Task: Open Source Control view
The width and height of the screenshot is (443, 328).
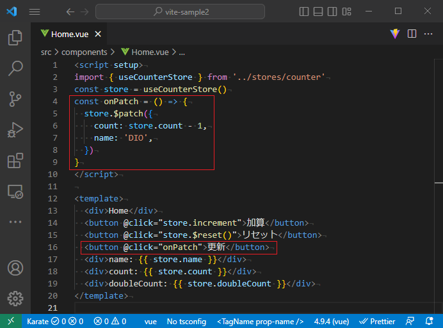Action: (x=15, y=99)
